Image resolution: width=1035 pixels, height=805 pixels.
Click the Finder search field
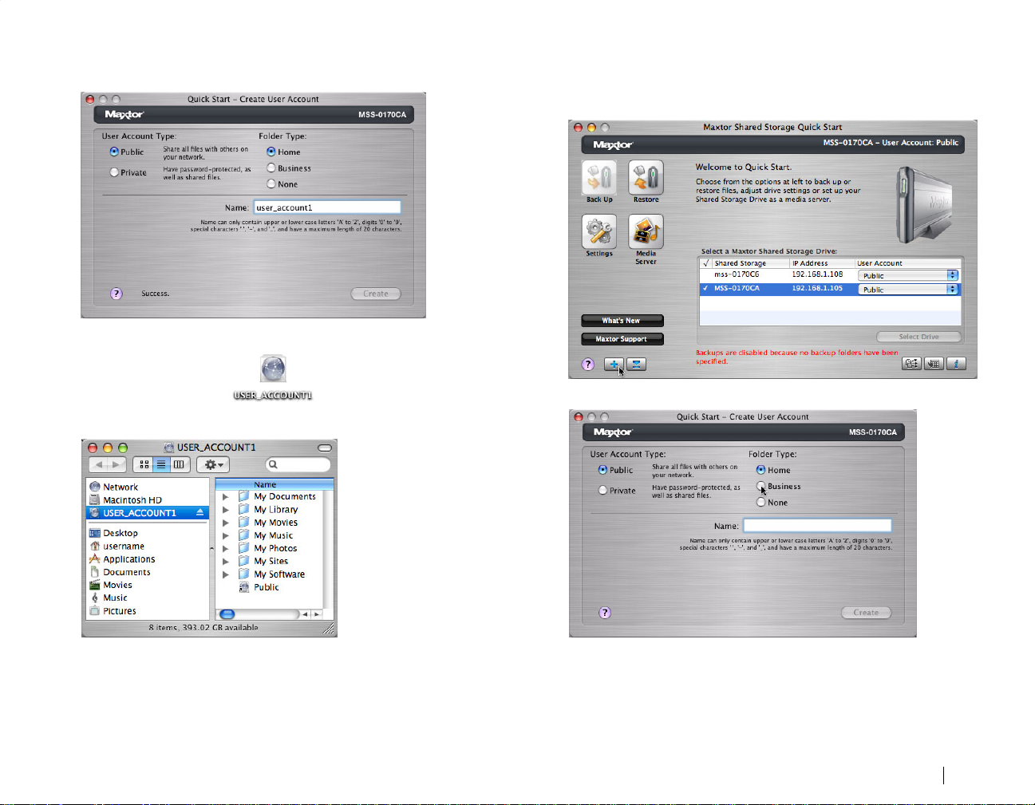(298, 464)
